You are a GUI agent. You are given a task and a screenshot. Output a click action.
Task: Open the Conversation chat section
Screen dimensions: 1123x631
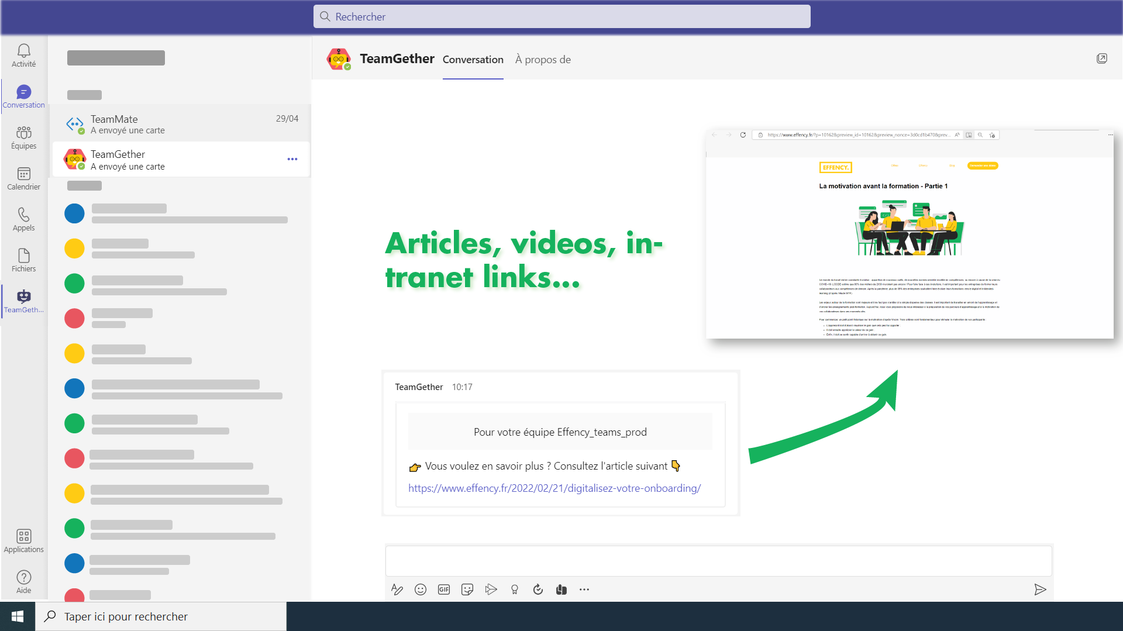pos(23,97)
